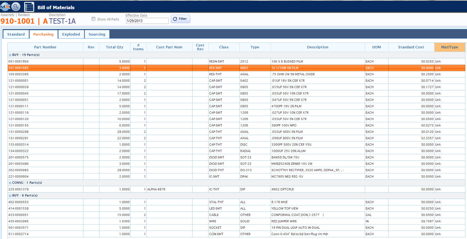The width and height of the screenshot is (467, 239).
Task: Select part number 202-0000983
Action: click(19, 170)
